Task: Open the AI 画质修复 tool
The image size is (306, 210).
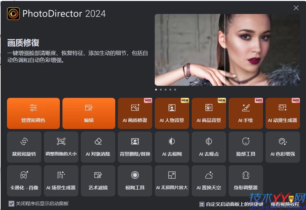Action: (135, 113)
